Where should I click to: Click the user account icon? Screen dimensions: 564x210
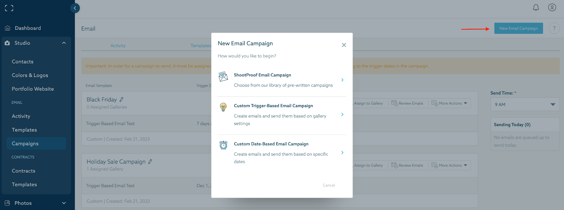tap(552, 7)
